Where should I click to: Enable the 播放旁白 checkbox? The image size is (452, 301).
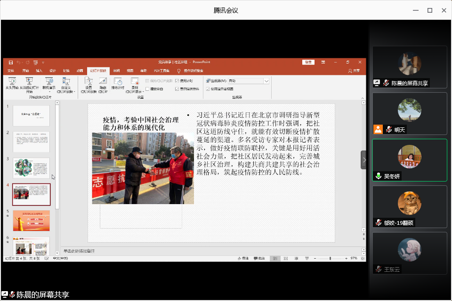coord(147,88)
